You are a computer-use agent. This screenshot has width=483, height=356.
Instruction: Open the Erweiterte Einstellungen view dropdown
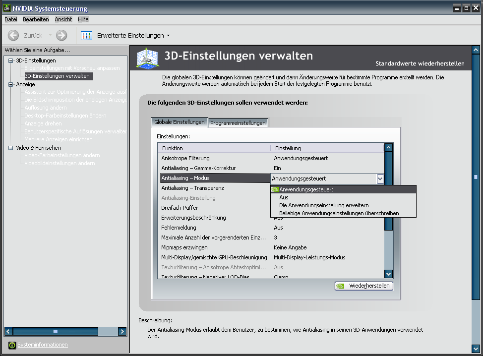(168, 35)
